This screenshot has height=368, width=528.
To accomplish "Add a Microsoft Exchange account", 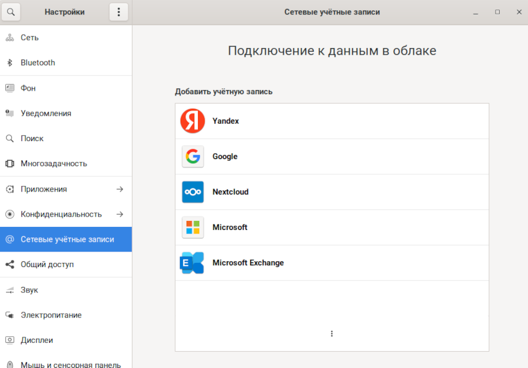I will click(248, 263).
